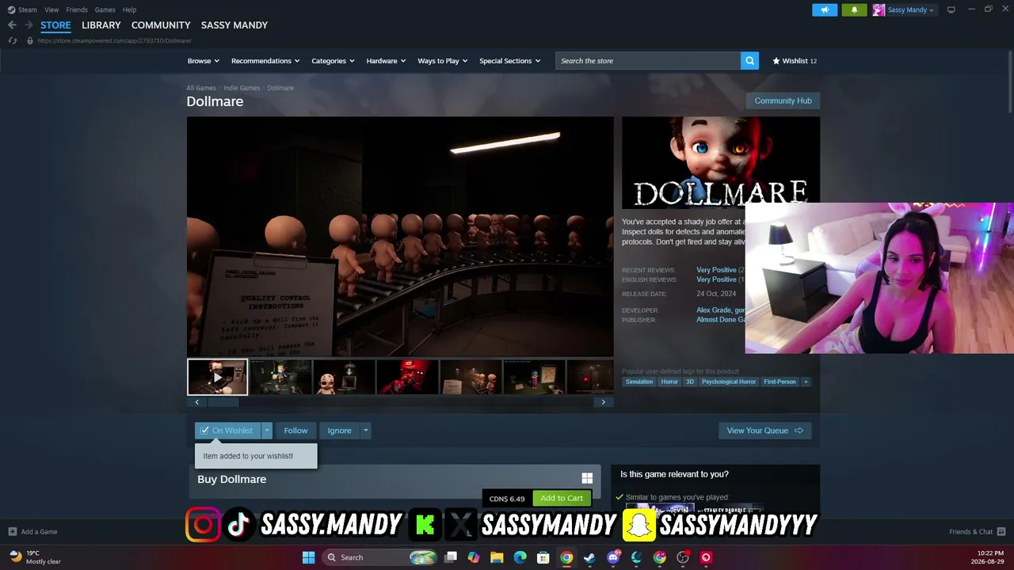Select the red monster screenshot thumbnail

(x=408, y=378)
